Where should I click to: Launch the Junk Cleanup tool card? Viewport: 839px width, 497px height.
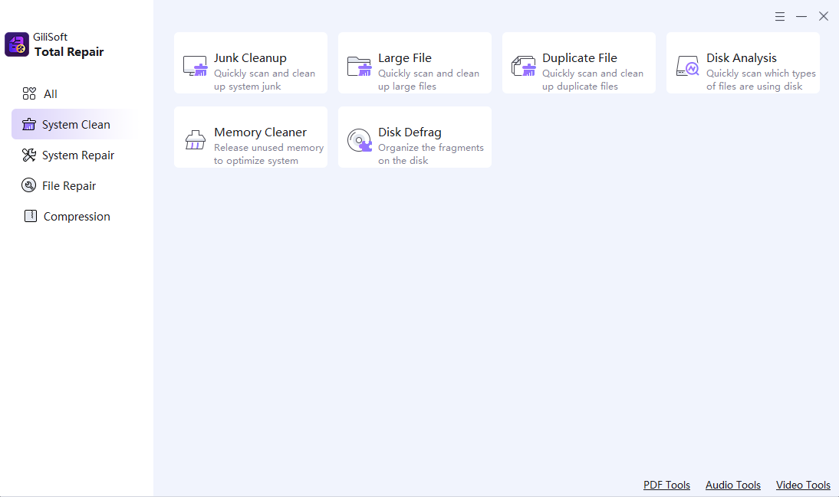251,63
